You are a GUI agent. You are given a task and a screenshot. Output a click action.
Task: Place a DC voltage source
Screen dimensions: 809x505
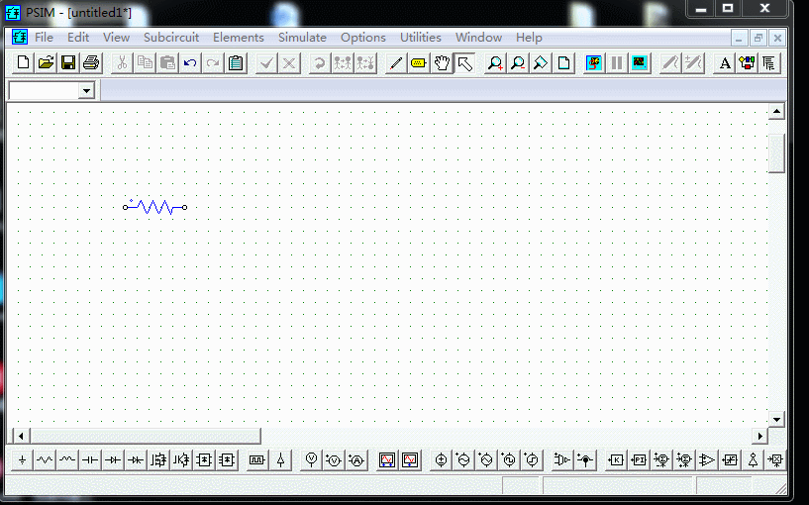pyautogui.click(x=441, y=459)
